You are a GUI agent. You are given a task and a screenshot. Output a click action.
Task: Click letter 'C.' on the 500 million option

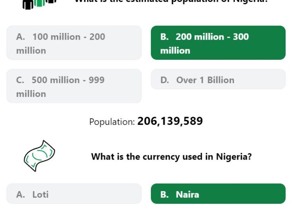(x=20, y=80)
